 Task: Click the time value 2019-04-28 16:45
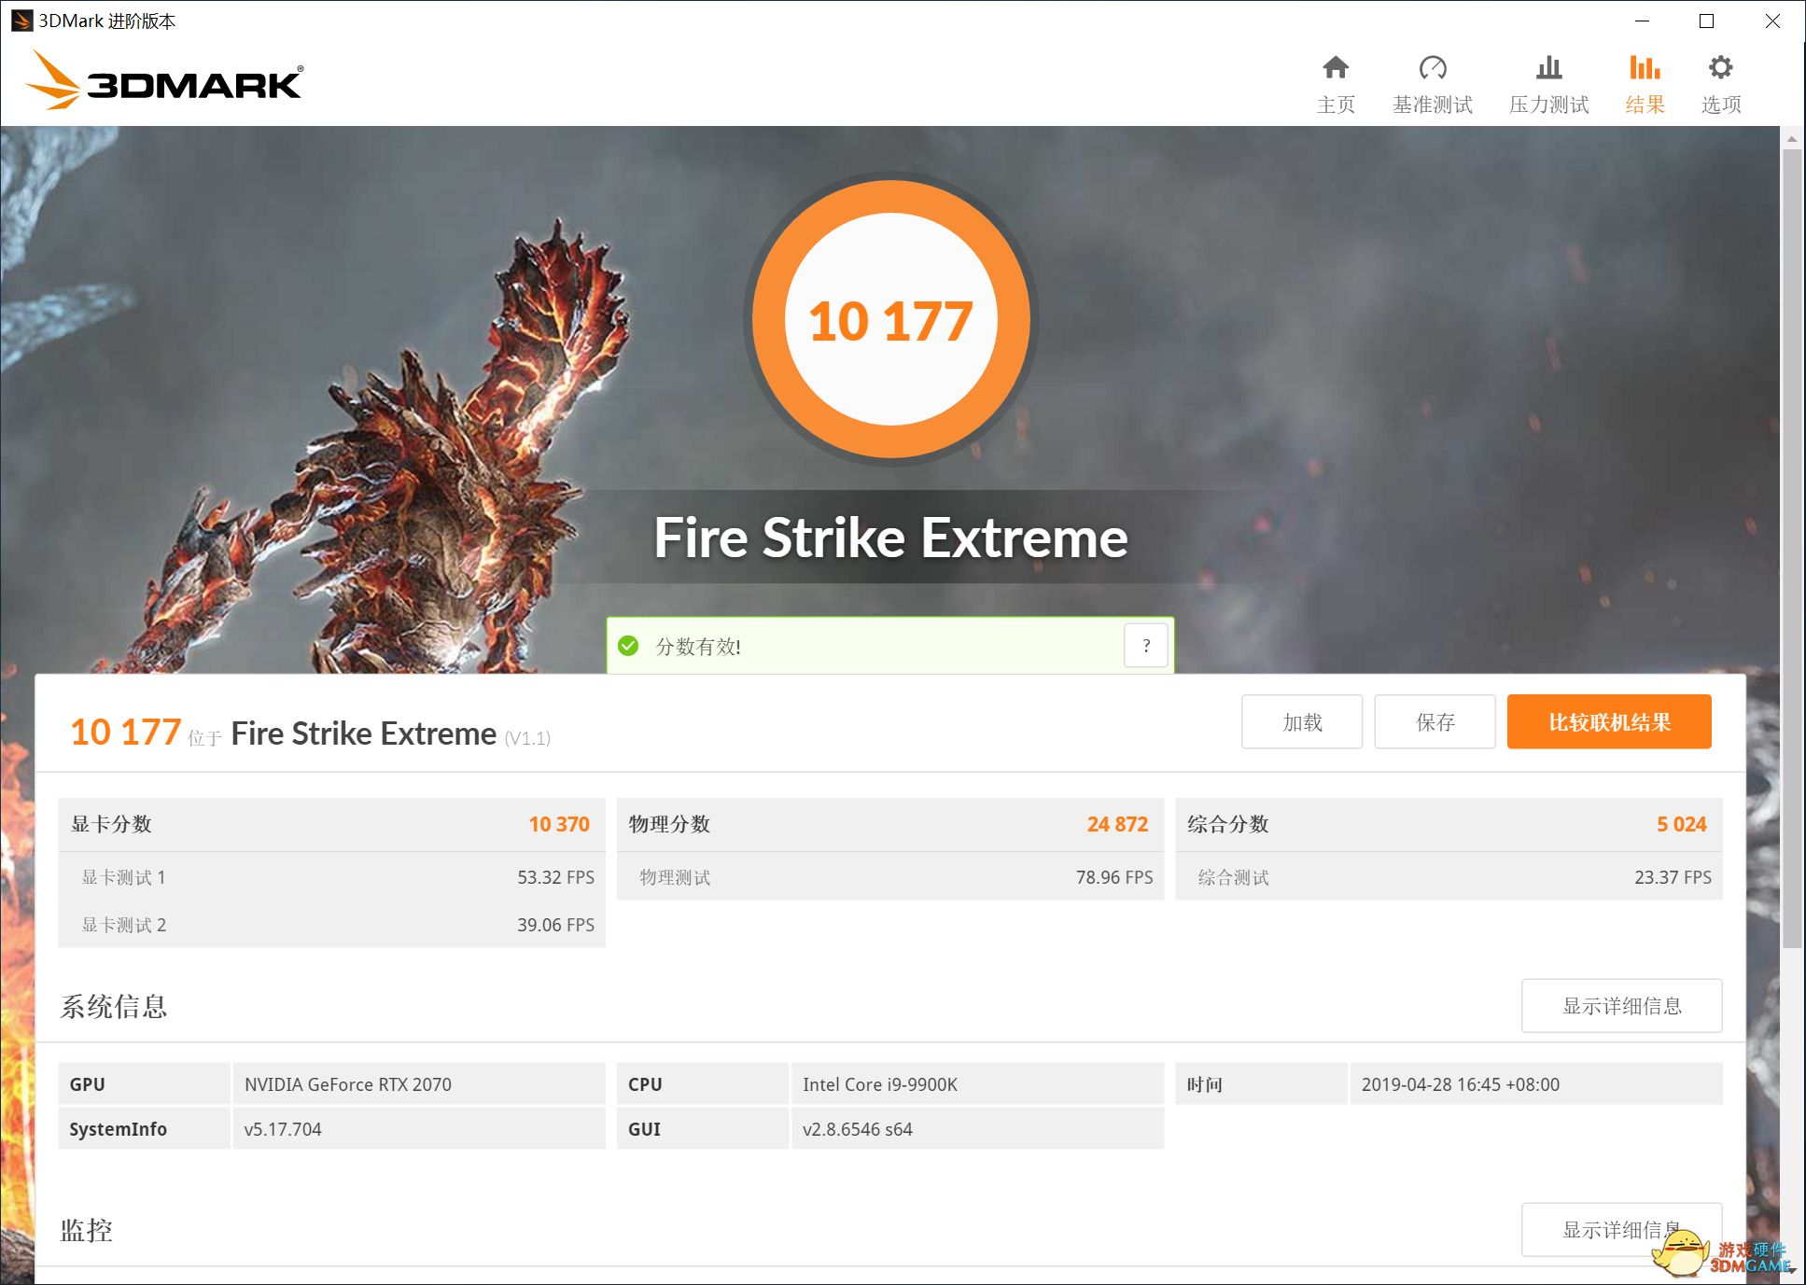point(1460,1084)
